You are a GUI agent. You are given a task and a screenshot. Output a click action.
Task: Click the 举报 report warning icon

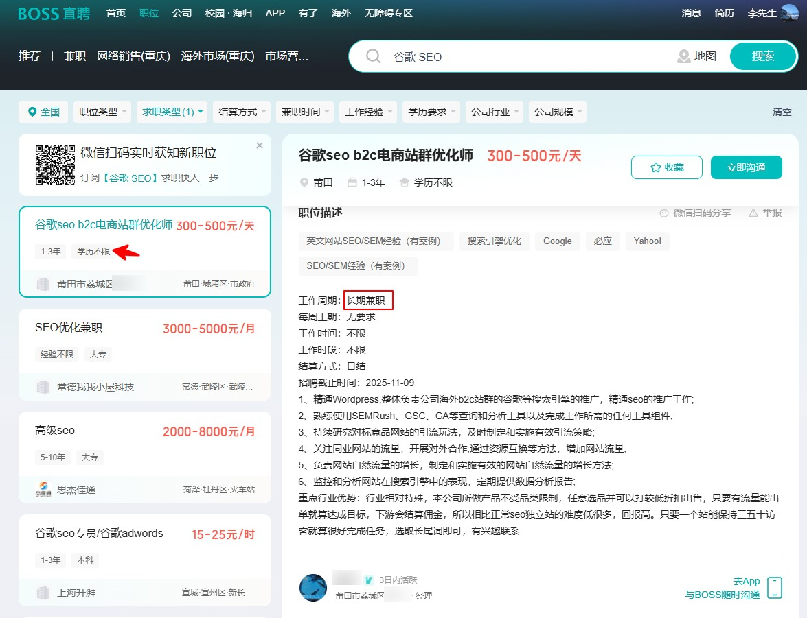[x=753, y=213]
